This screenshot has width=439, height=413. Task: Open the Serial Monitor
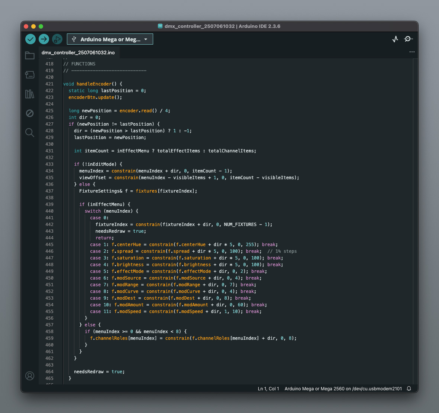(408, 39)
